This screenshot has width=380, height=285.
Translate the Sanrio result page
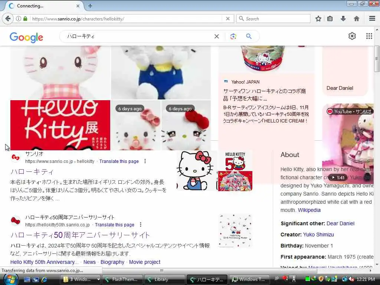click(119, 161)
